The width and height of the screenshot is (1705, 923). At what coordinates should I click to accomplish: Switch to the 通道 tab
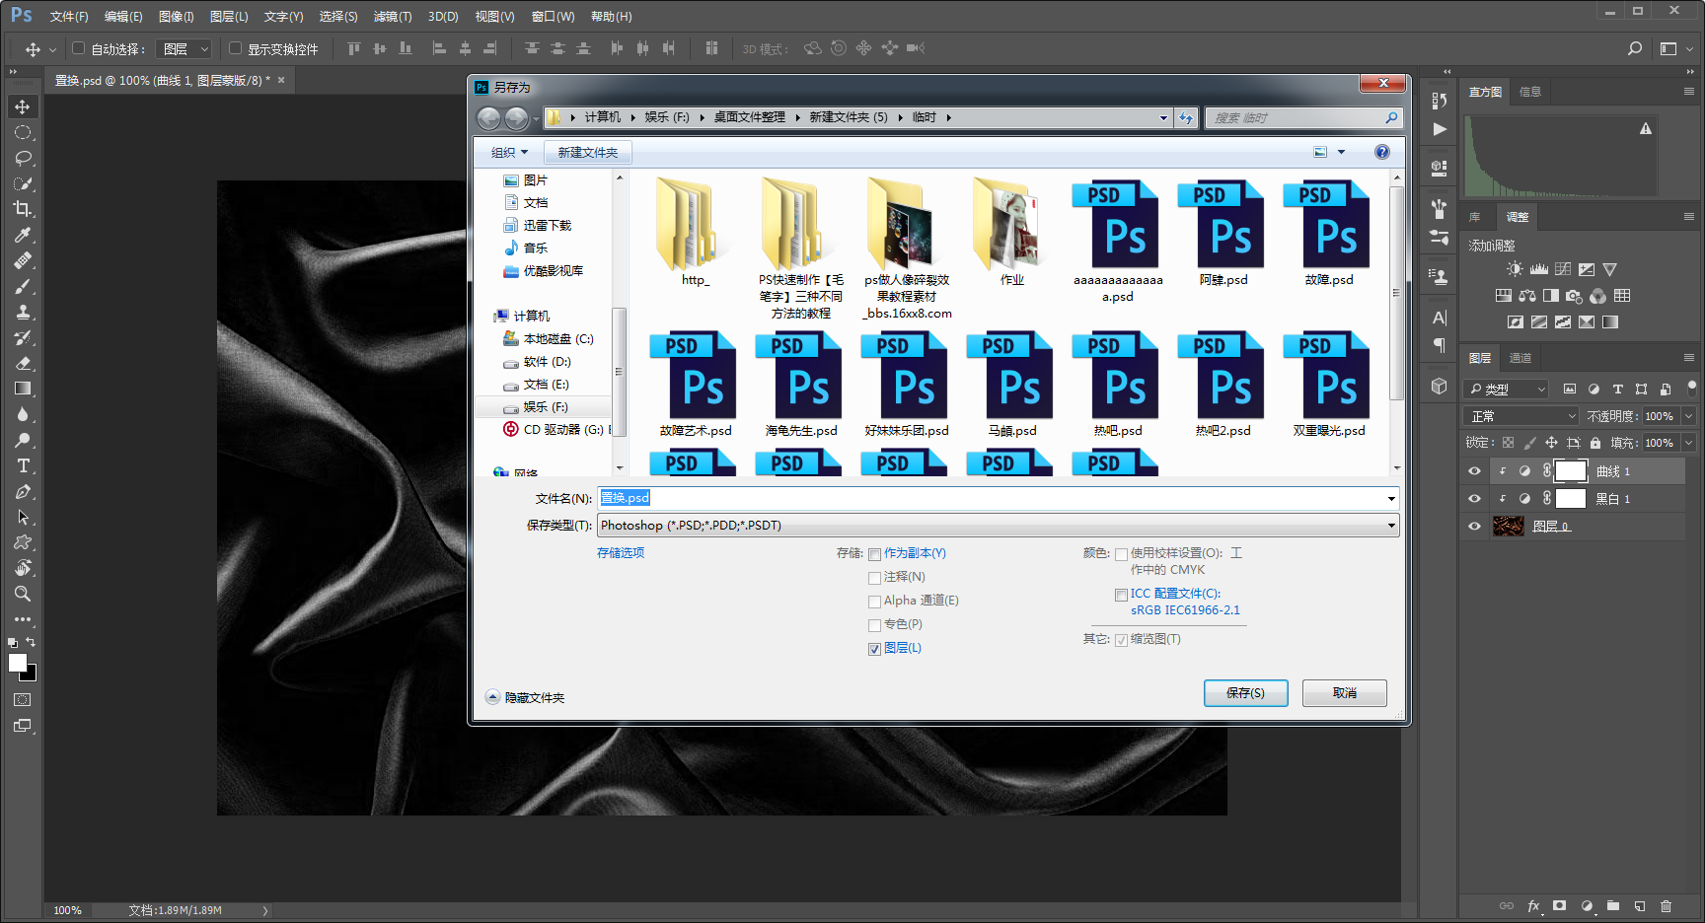point(1520,358)
